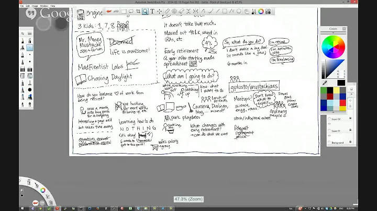Open the Brush palette from toolbar
This screenshot has height=211, width=377.
[x=253, y=11]
